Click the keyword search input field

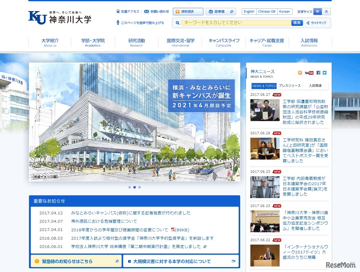tap(236, 23)
